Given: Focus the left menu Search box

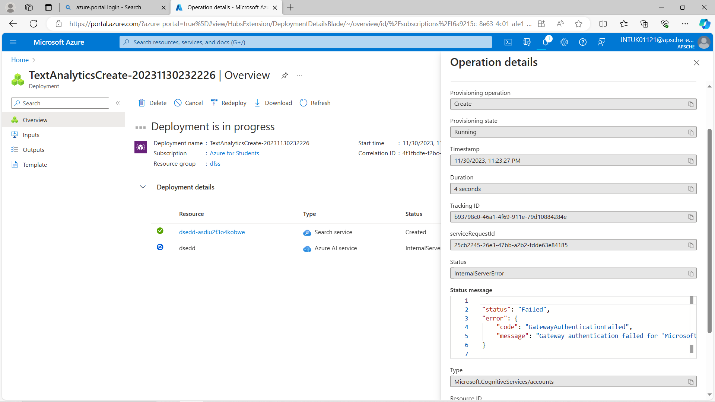Looking at the screenshot, I should click(60, 103).
